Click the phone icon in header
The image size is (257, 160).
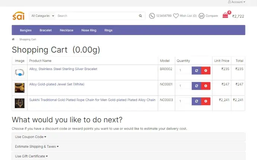(152, 16)
